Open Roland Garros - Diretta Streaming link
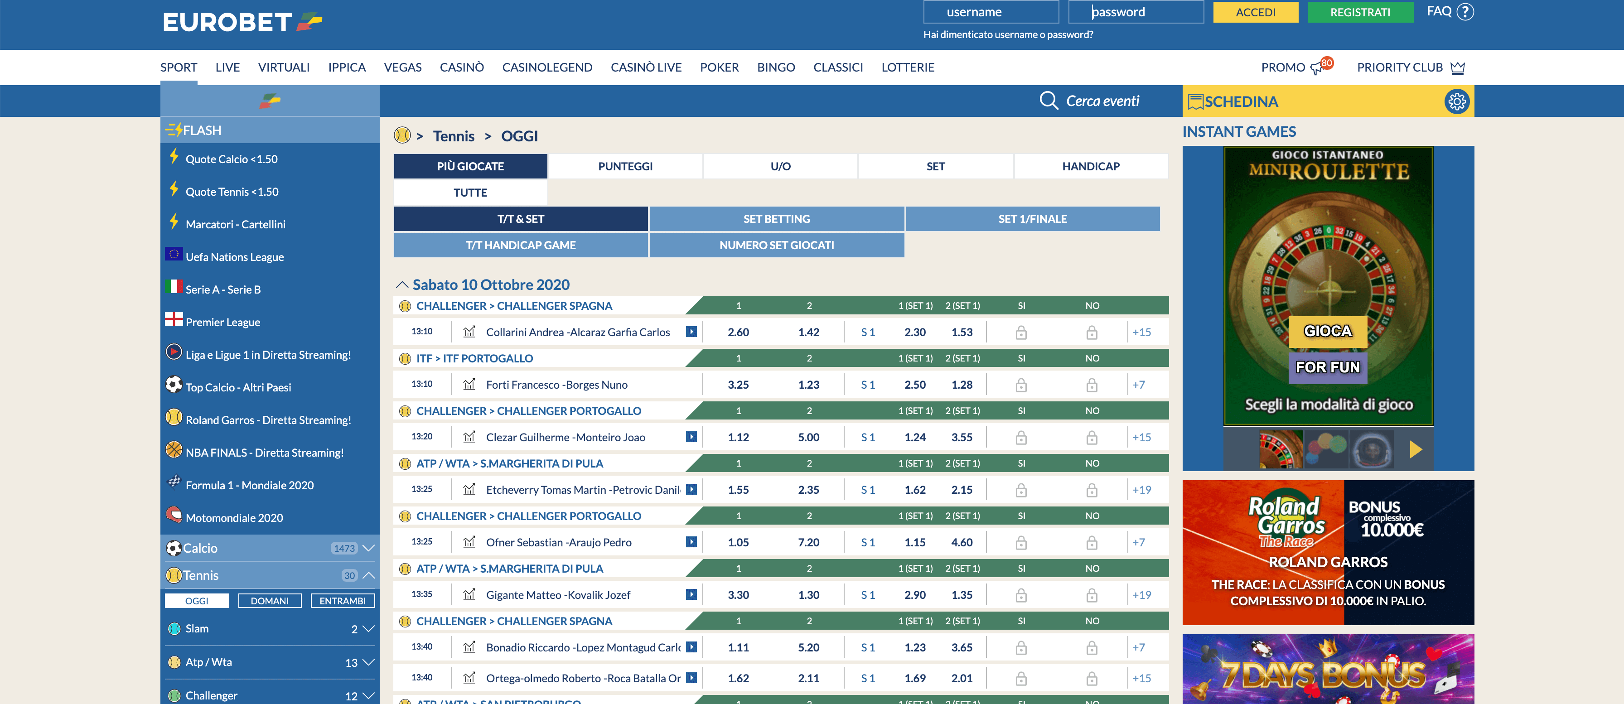This screenshot has height=704, width=1624. click(x=268, y=420)
